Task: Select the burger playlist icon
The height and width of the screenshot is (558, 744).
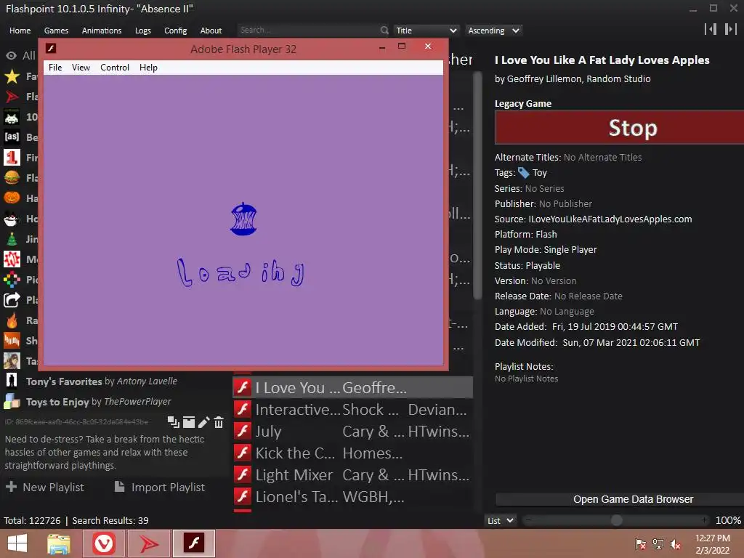Action: [12, 178]
